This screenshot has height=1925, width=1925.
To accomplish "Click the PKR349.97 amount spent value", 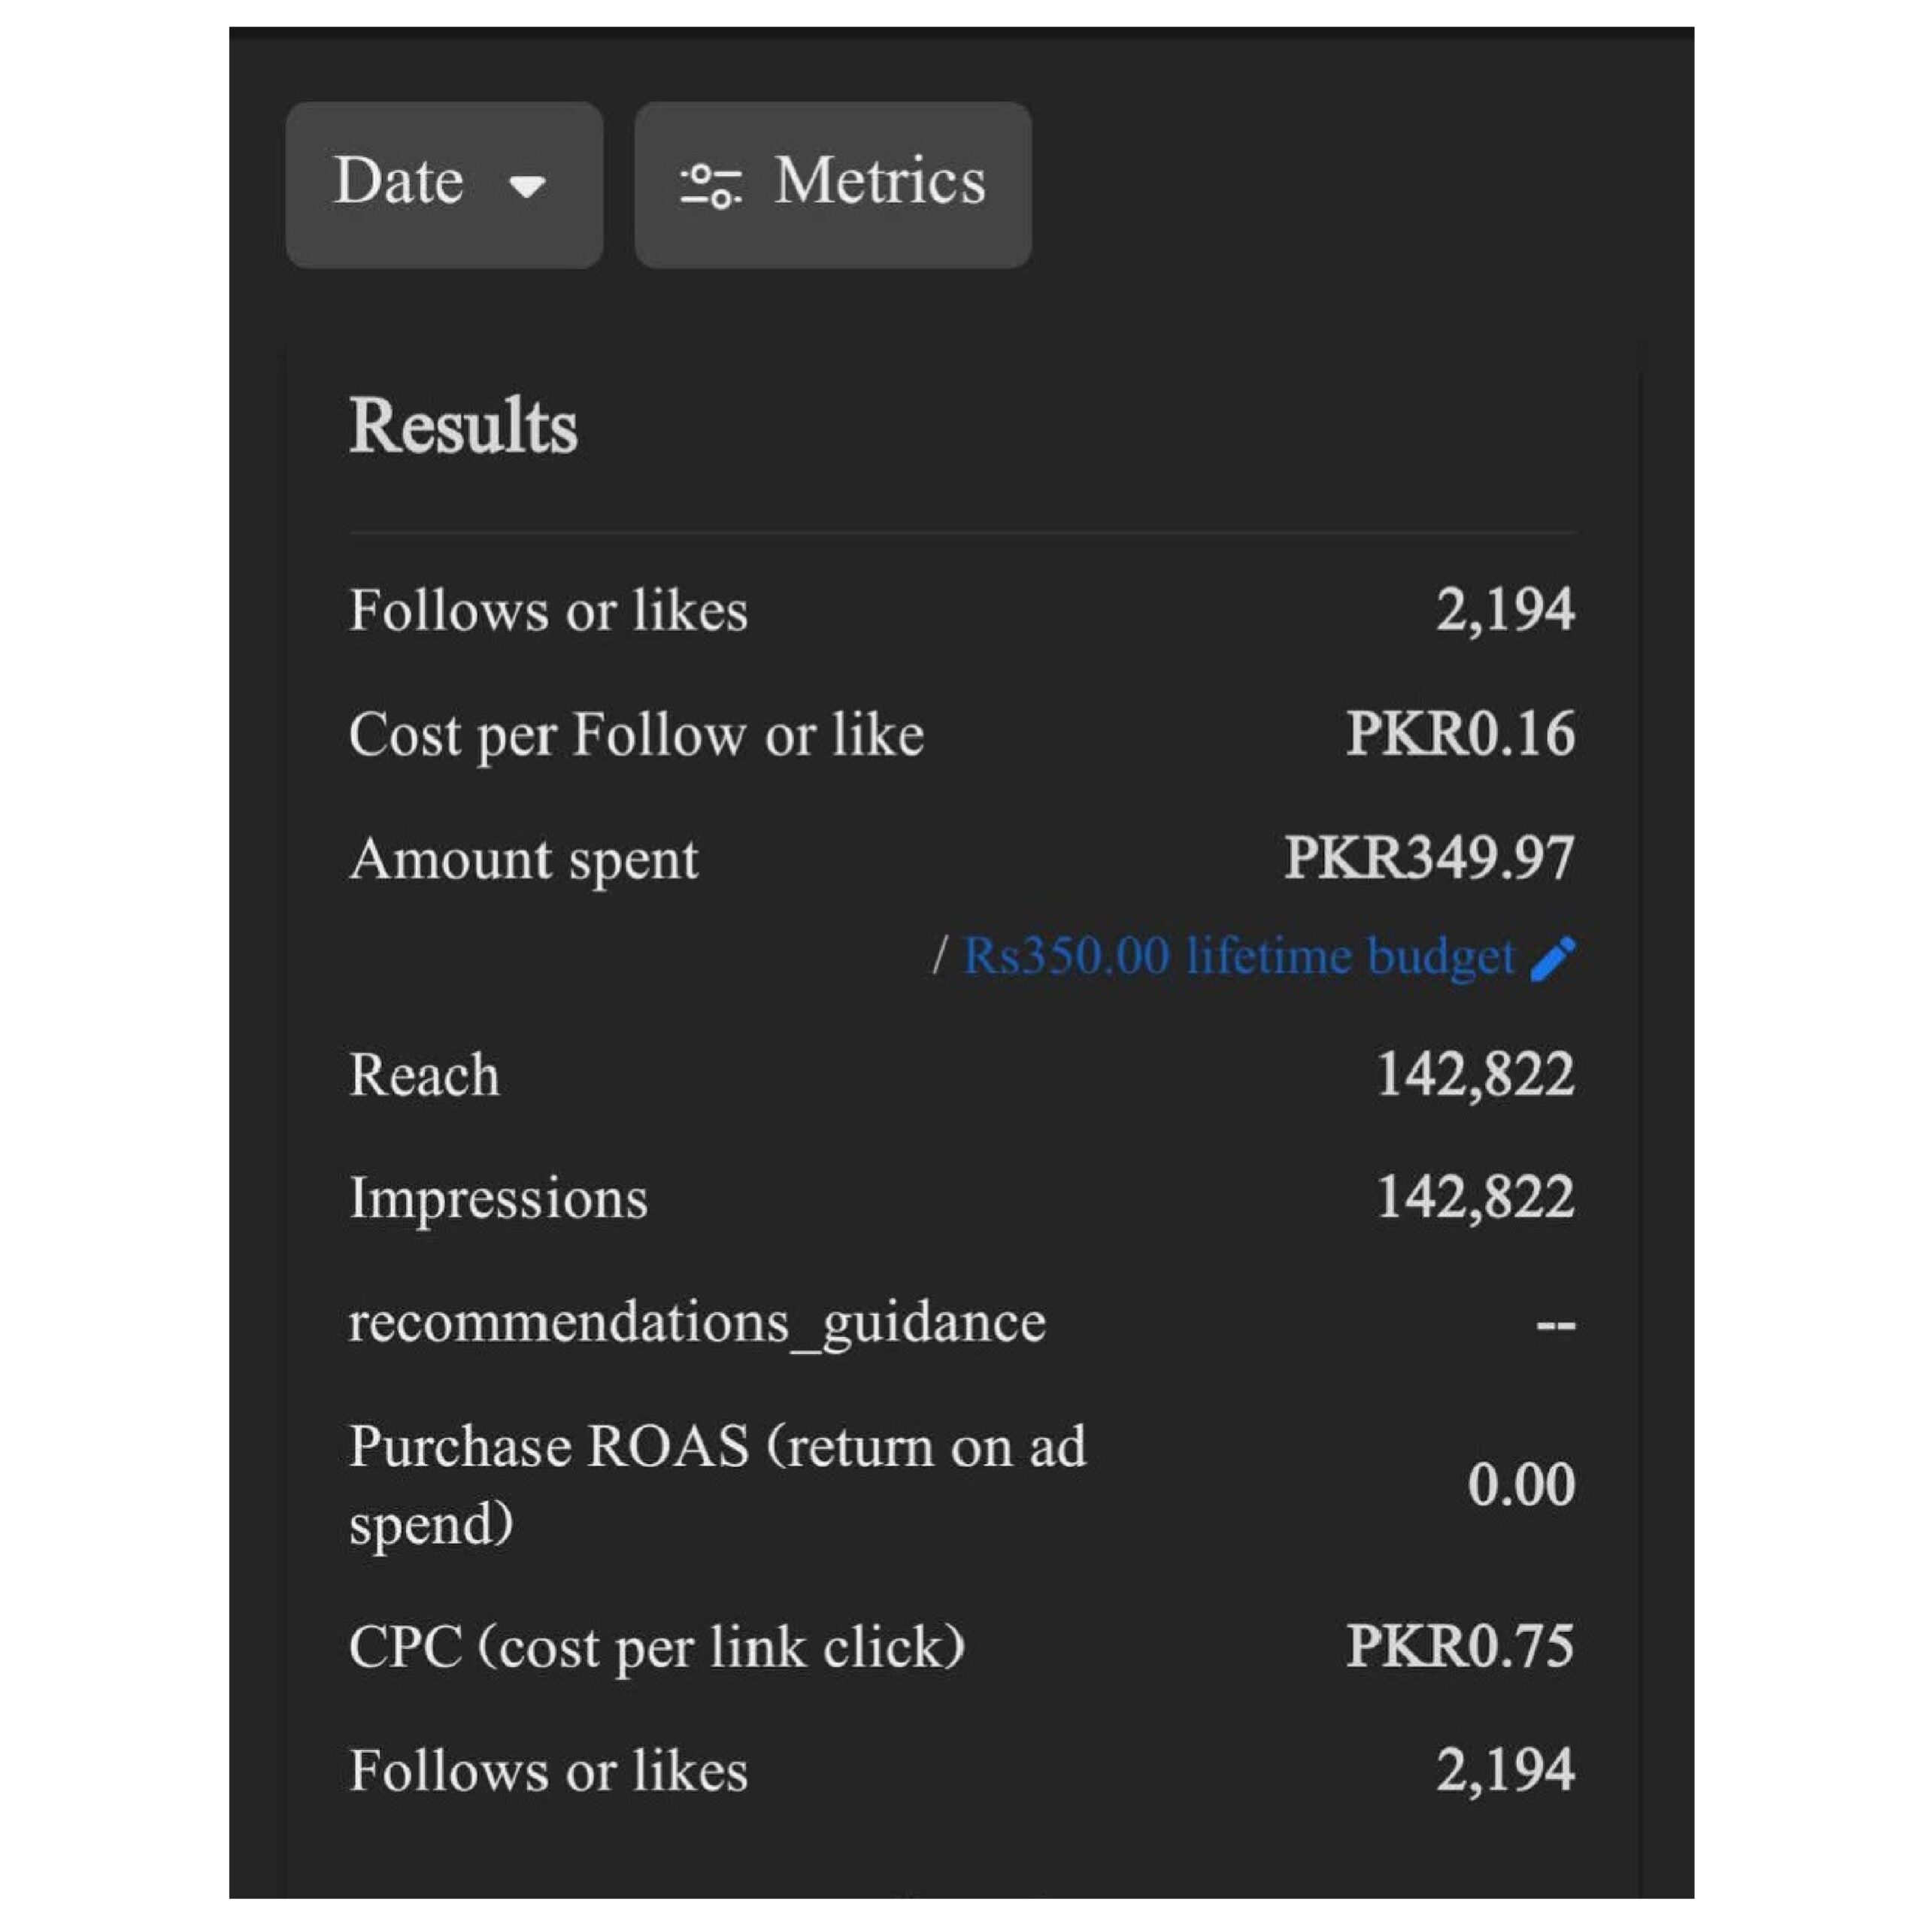I will 1429,858.
